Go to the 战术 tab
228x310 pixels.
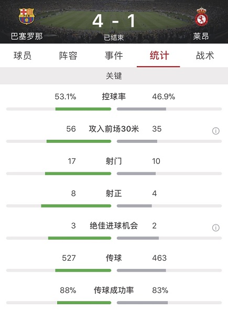tap(205, 56)
